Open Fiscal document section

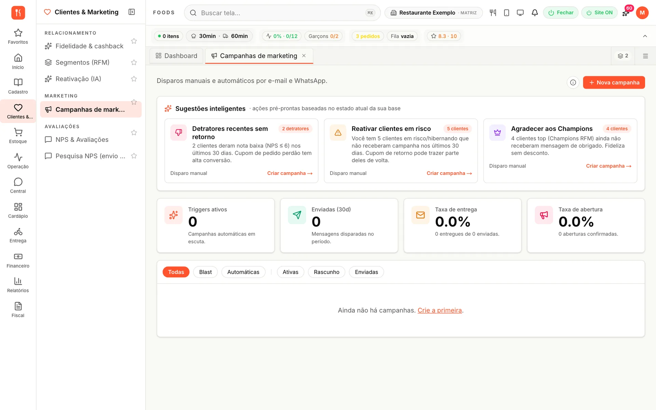tap(18, 310)
